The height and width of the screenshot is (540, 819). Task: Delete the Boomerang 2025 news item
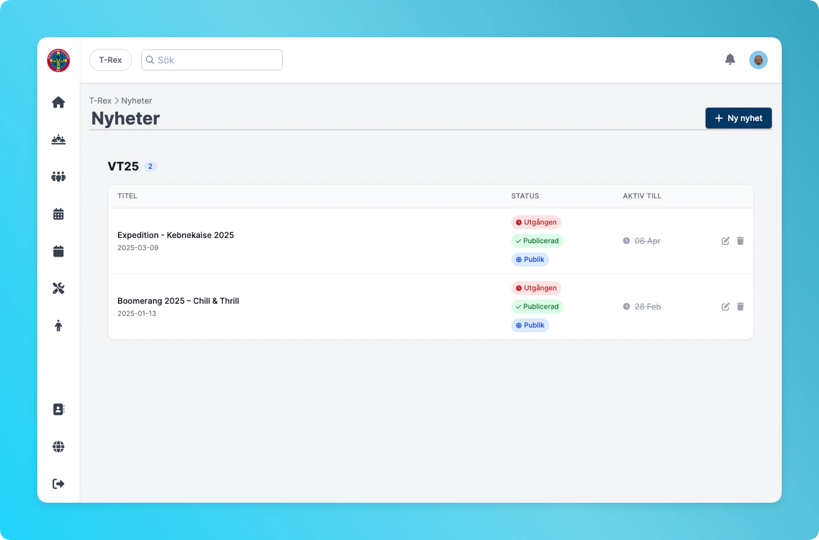pos(740,307)
